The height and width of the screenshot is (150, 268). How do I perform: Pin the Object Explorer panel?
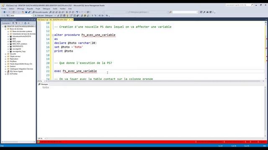[x=32, y=20]
